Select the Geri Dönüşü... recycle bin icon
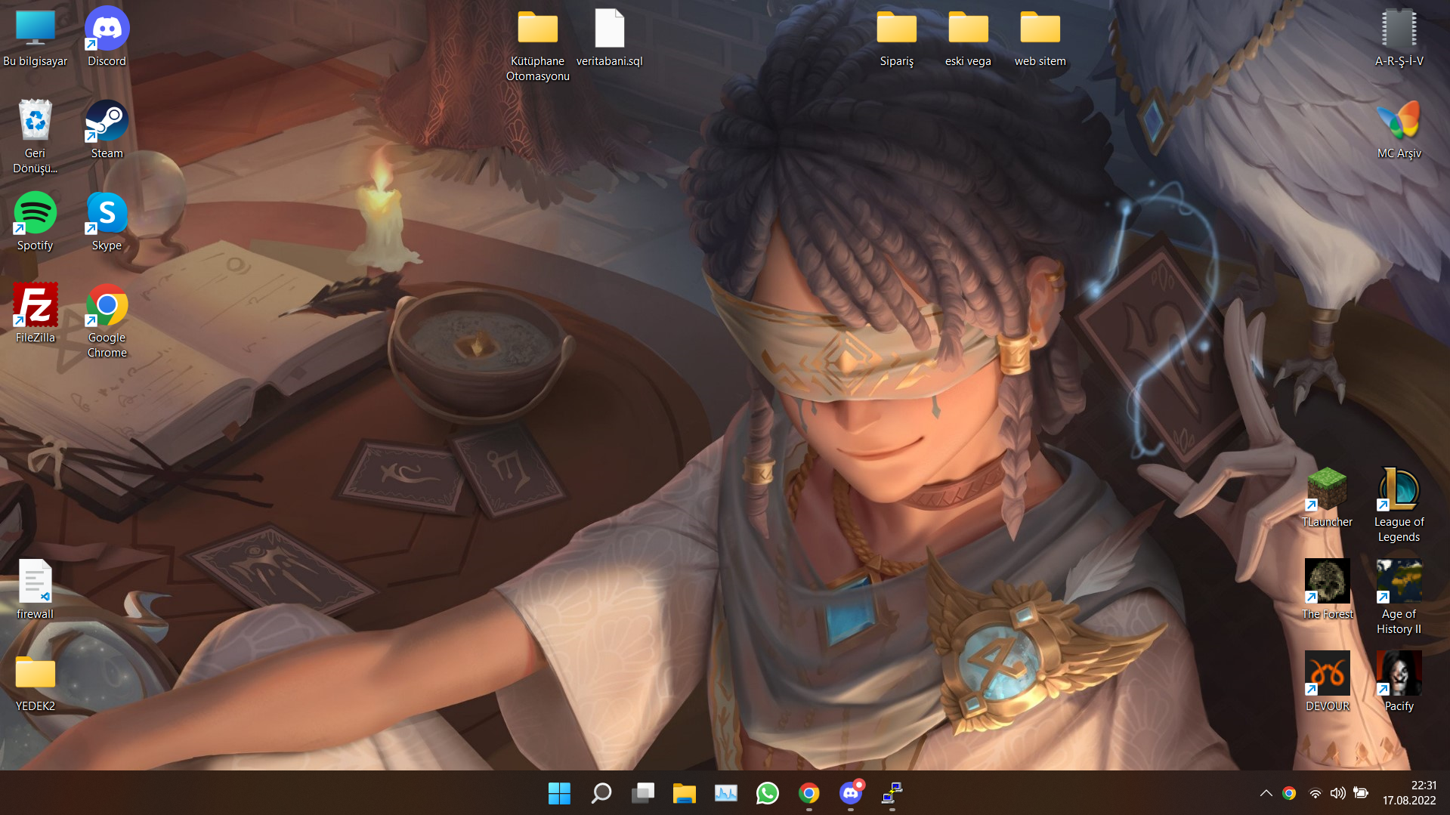 tap(36, 137)
